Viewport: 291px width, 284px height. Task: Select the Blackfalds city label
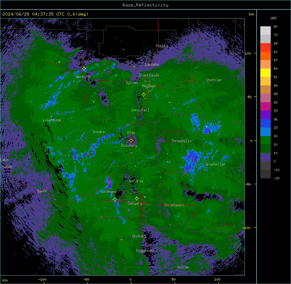(149, 75)
